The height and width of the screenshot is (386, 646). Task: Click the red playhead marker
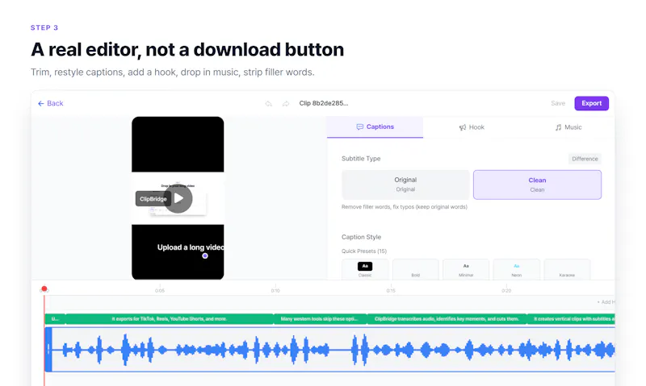tap(44, 289)
